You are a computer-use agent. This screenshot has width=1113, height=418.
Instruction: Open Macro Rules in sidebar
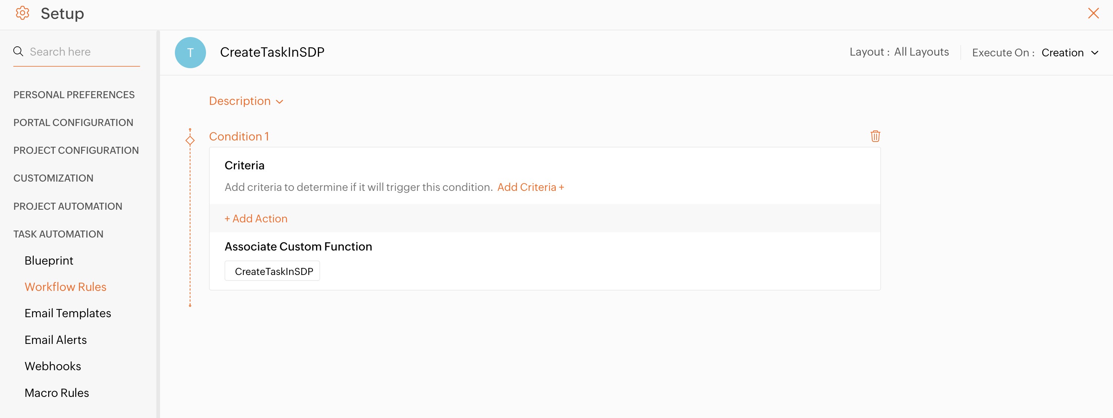point(57,392)
